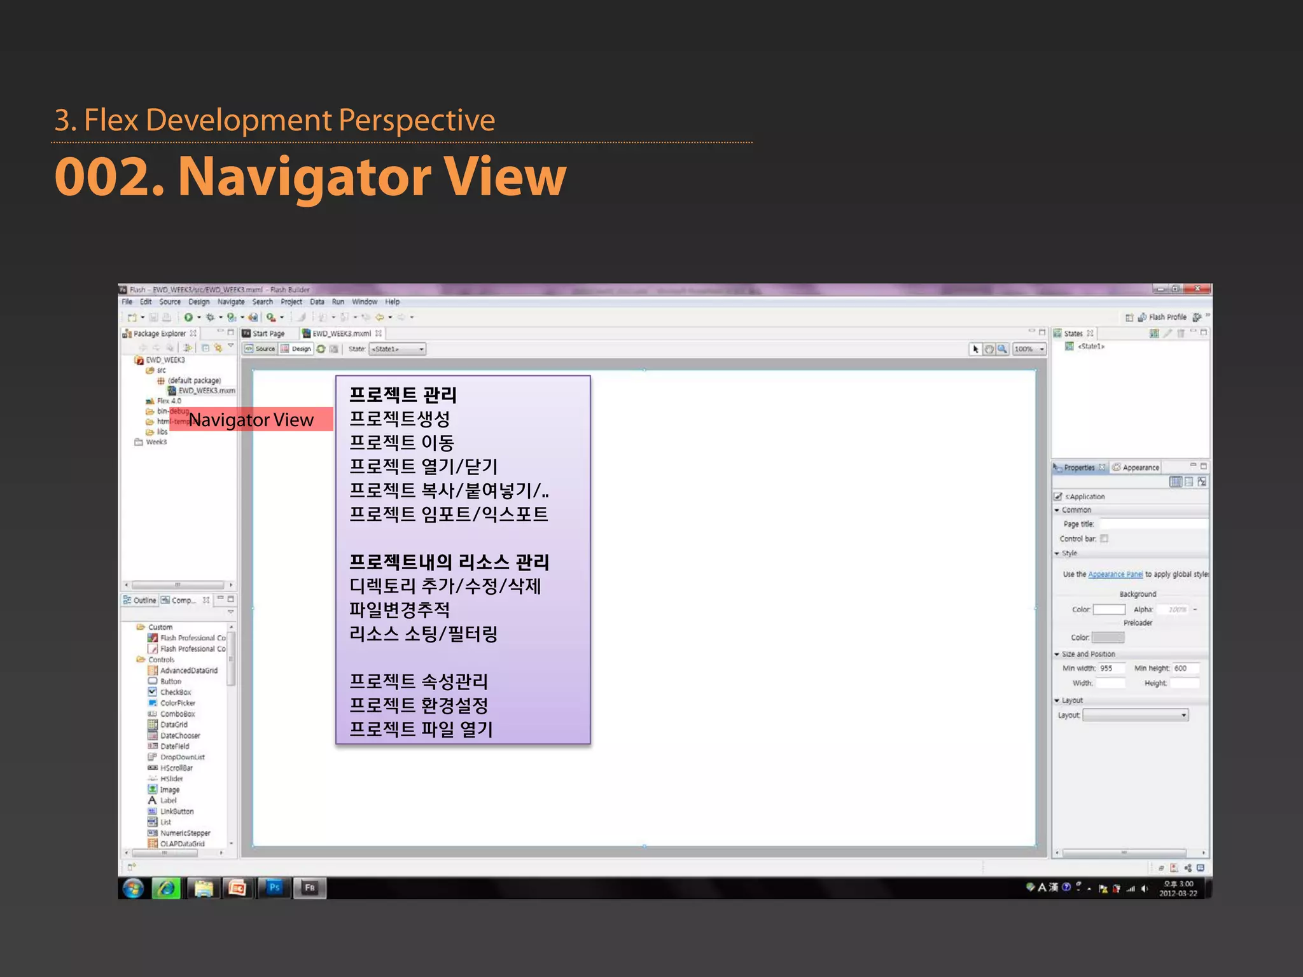This screenshot has width=1303, height=977.
Task: Open the State dropdown
Action: [x=398, y=349]
